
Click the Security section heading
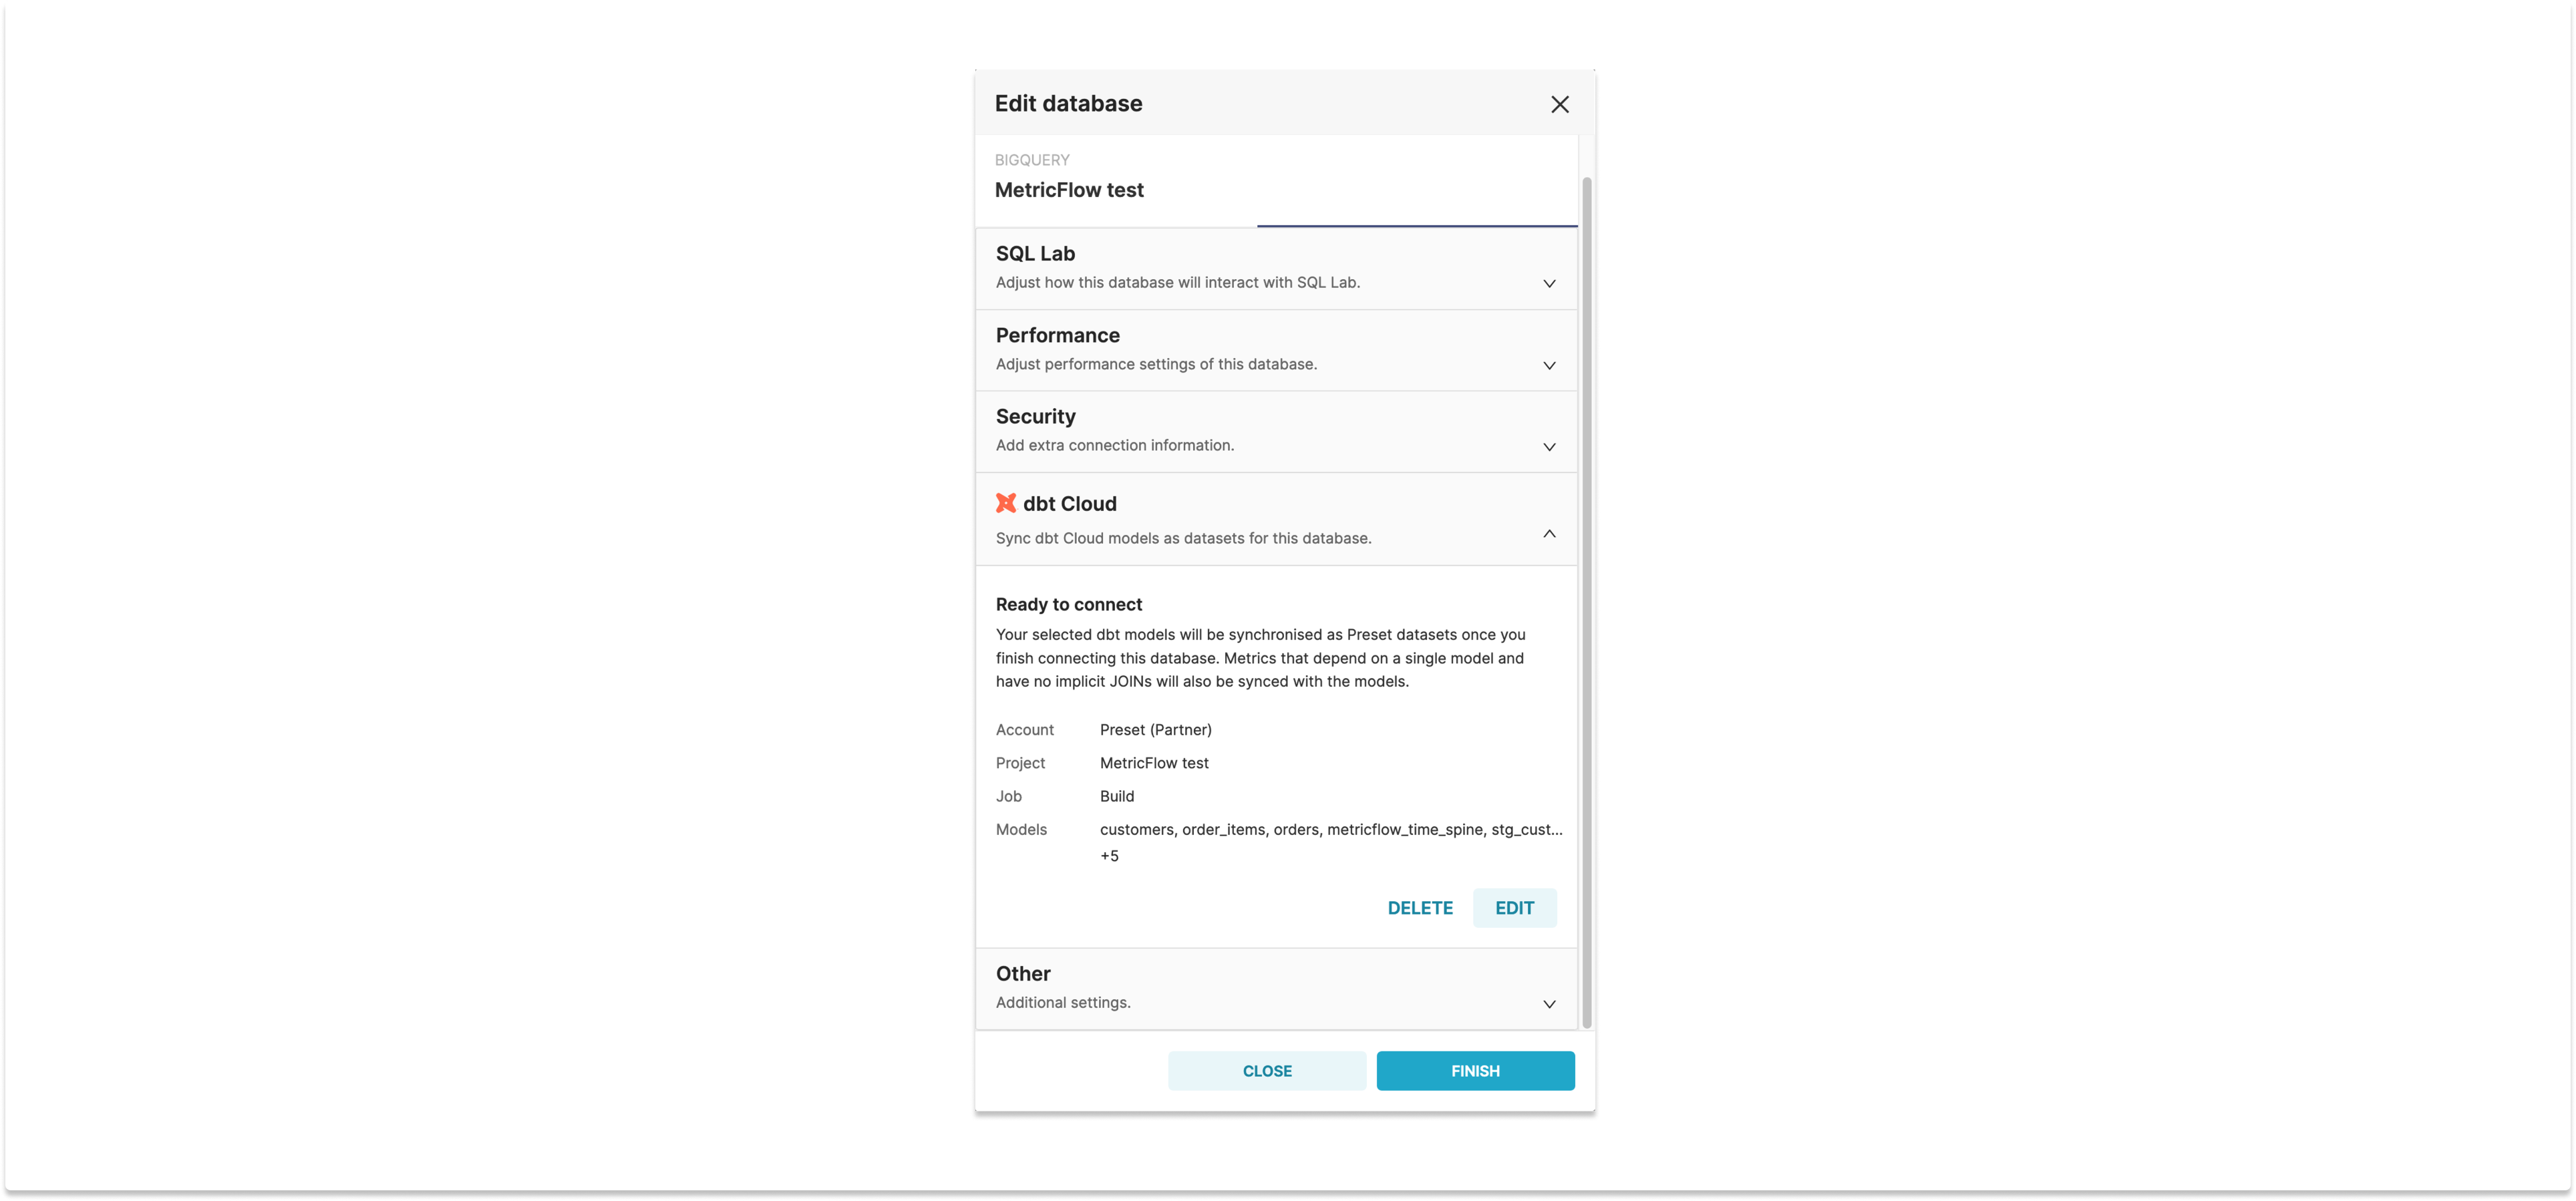pyautogui.click(x=1036, y=416)
